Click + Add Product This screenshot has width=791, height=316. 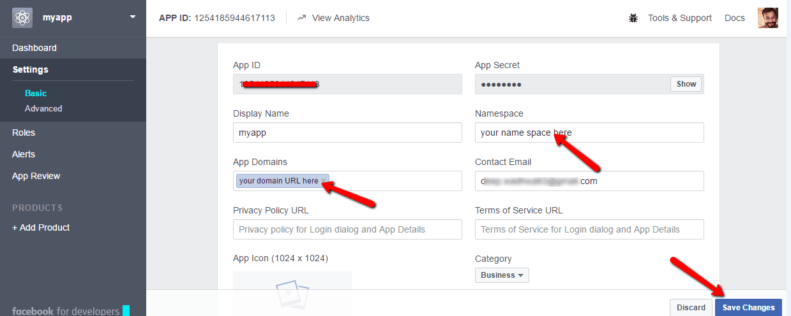coord(41,227)
